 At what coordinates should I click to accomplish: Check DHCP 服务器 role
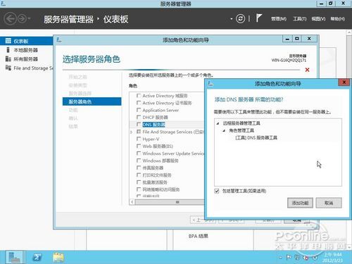pos(139,117)
